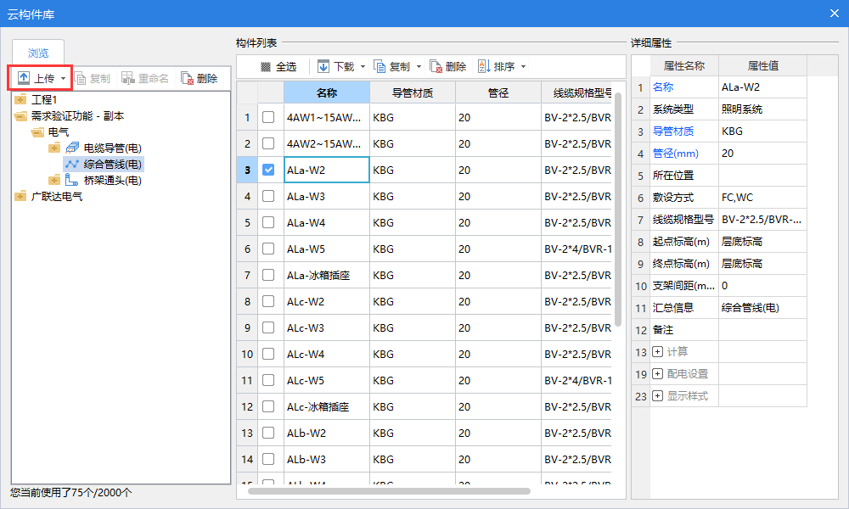Viewport: 849px width, 509px height.
Task: Expand the 计算 property group
Action: (x=657, y=351)
